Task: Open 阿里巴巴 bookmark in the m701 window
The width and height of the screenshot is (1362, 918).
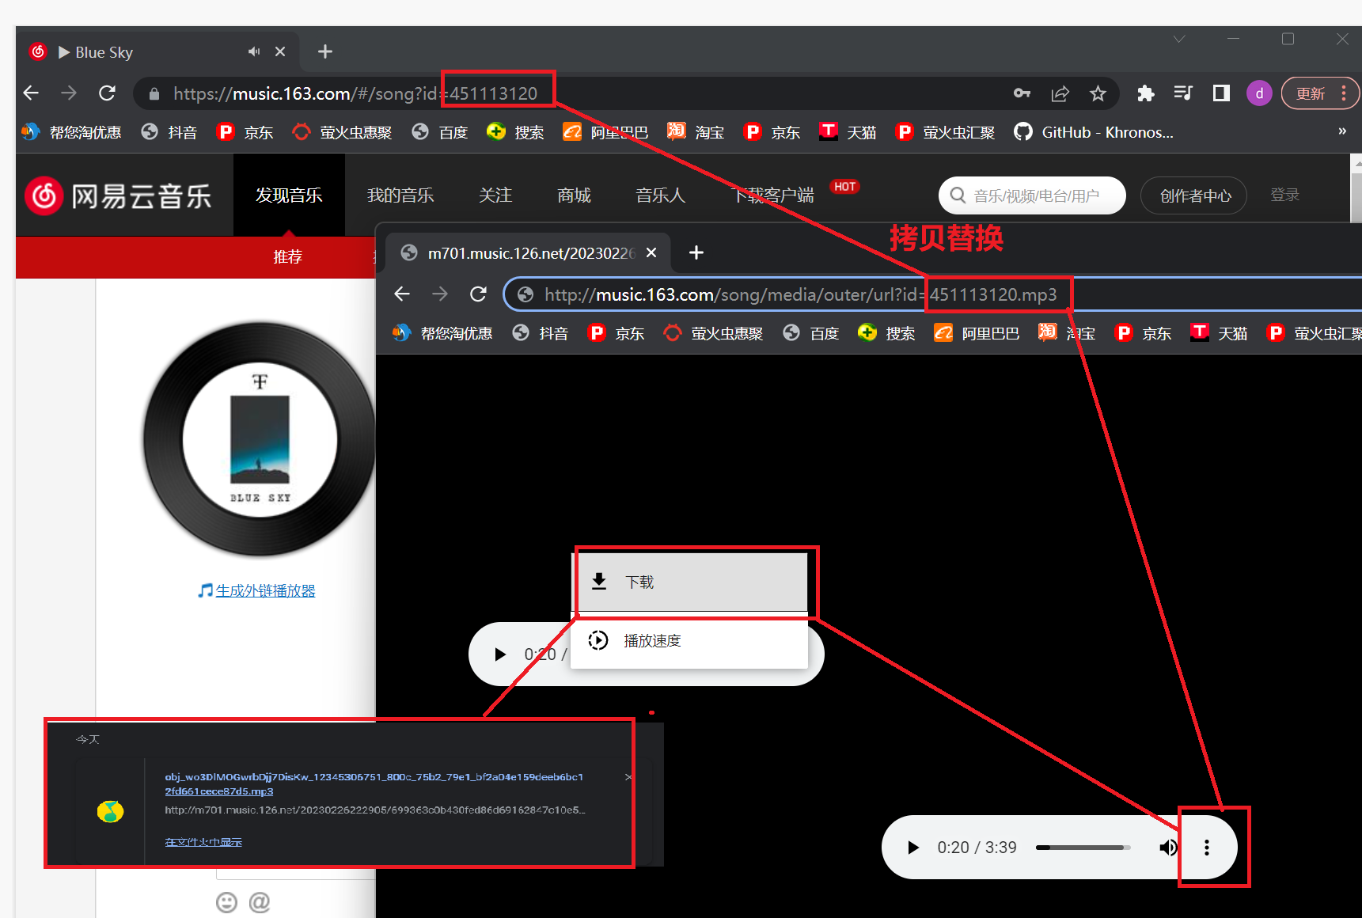Action: (977, 333)
